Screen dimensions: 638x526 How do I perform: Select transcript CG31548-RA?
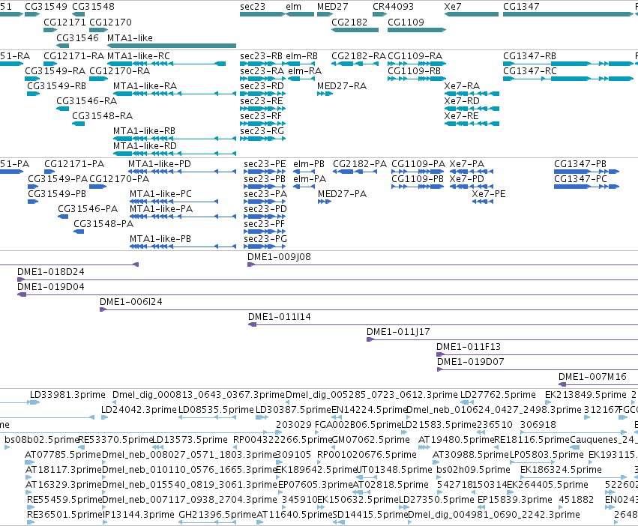(79, 124)
